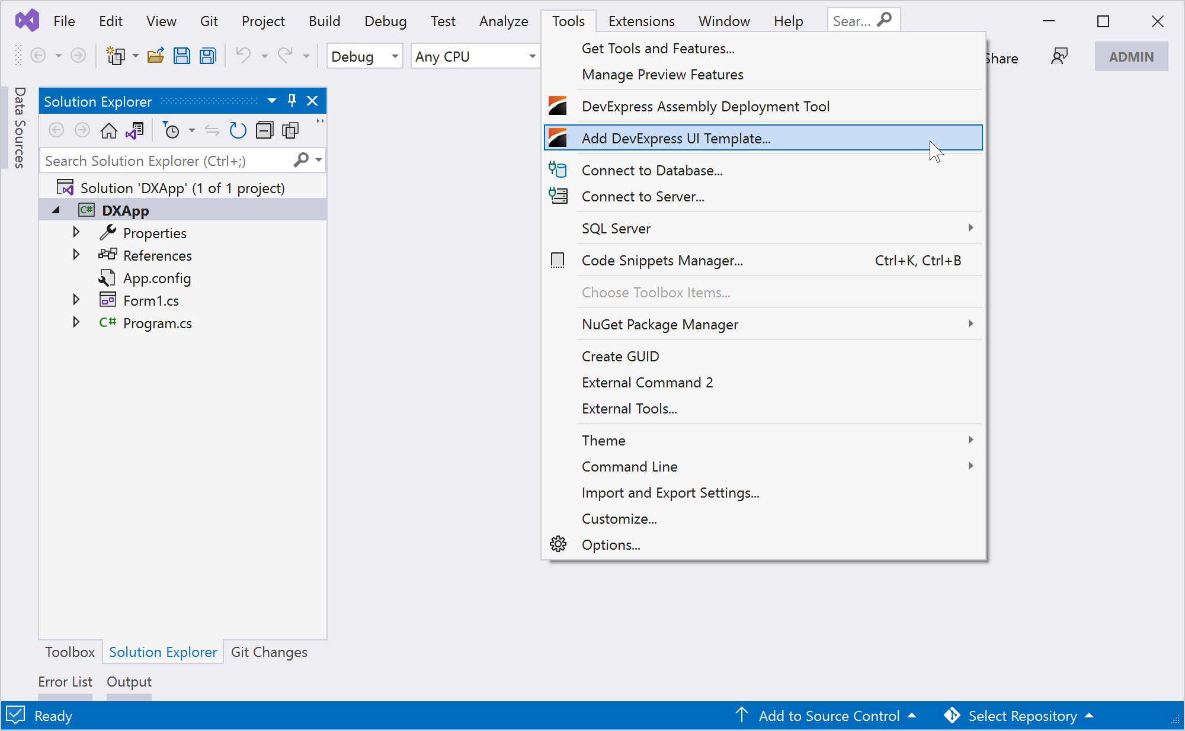Click the Connect to Database icon
Viewport: 1185px width, 731px height.
click(x=558, y=170)
